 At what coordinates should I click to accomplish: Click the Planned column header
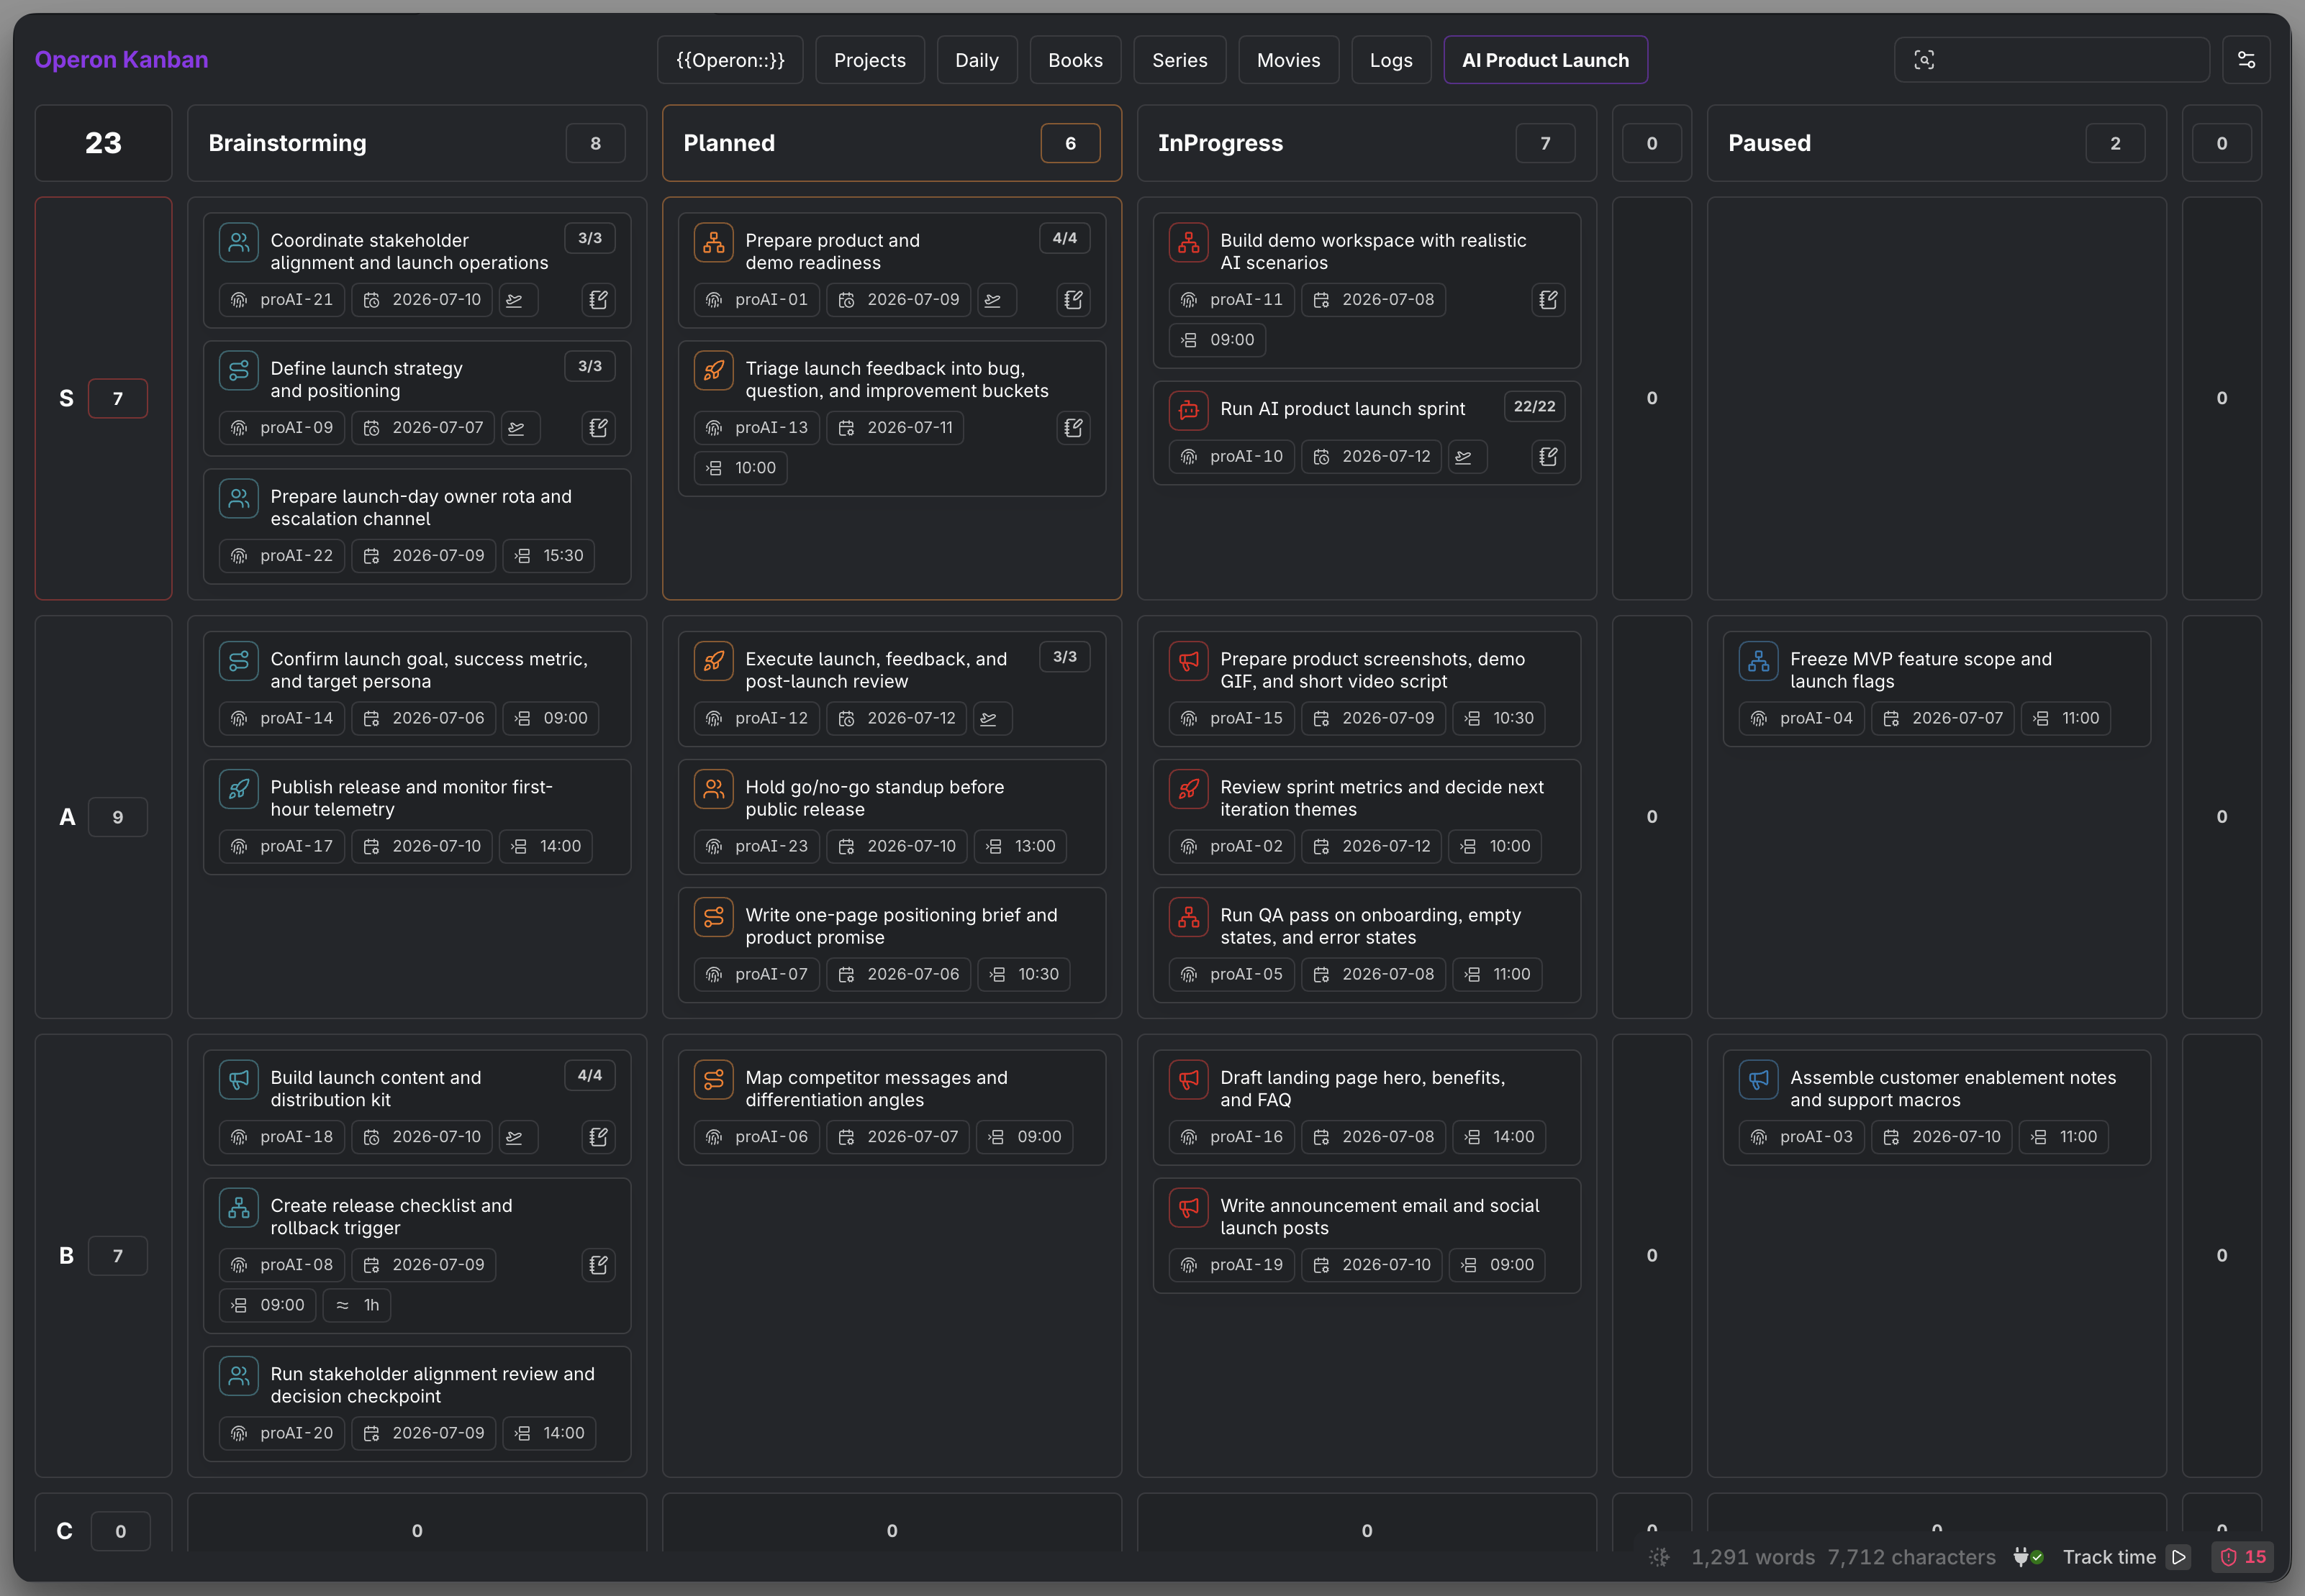point(892,143)
